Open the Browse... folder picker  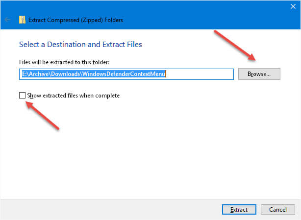coord(259,74)
